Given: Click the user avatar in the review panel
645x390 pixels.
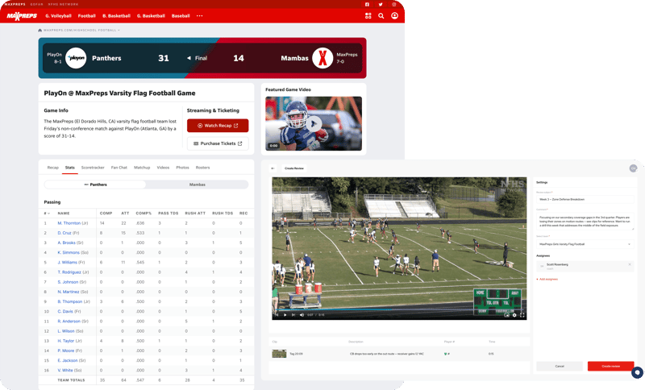Looking at the screenshot, I should pos(633,168).
